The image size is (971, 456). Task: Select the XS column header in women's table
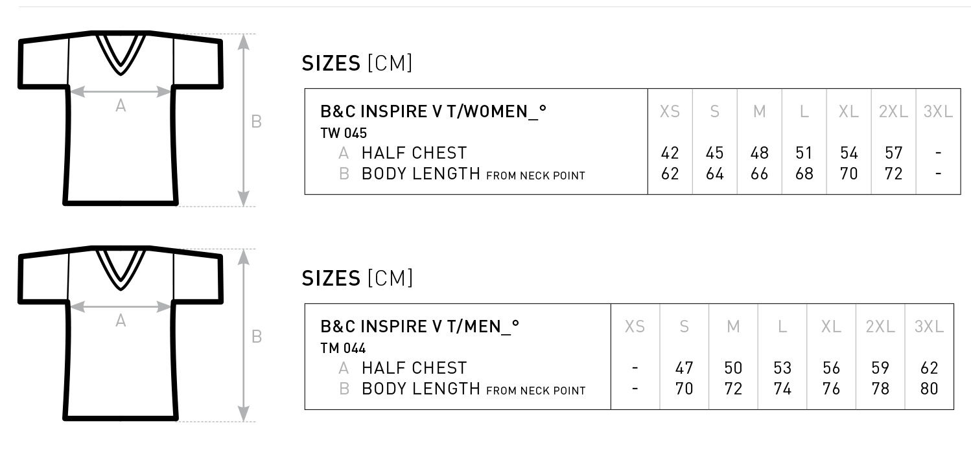click(670, 111)
